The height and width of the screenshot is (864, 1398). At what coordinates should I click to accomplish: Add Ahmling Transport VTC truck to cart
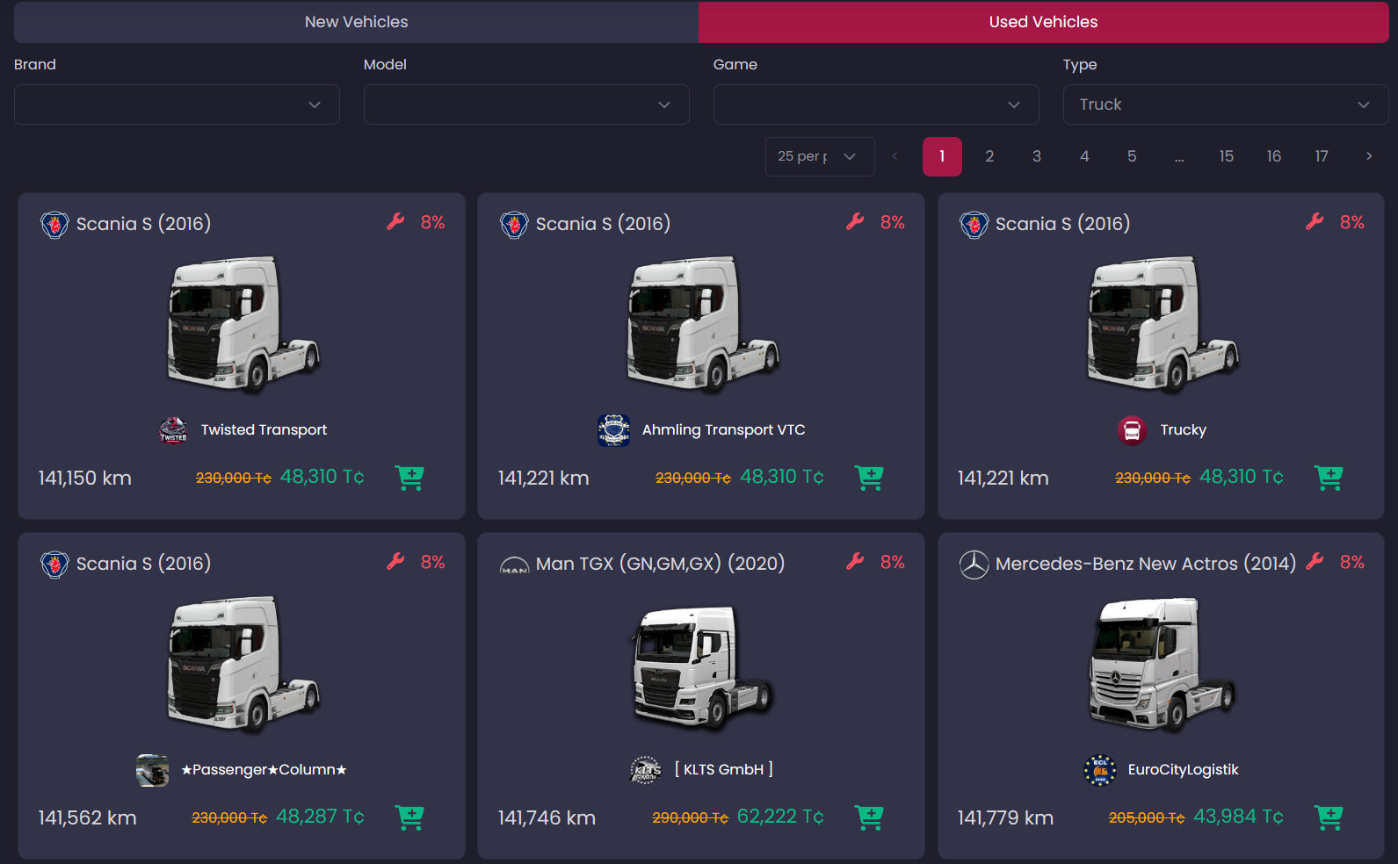870,478
